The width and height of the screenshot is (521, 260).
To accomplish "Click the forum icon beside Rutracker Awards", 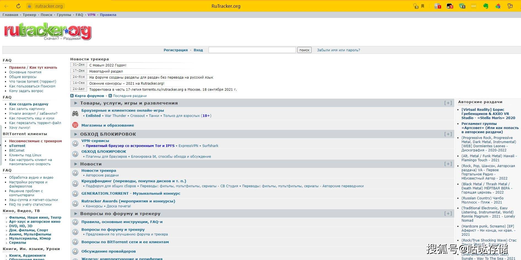I will [75, 203].
